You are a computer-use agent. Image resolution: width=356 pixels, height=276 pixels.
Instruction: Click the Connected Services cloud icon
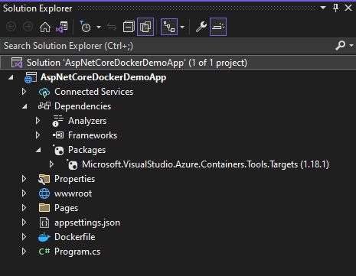point(44,93)
